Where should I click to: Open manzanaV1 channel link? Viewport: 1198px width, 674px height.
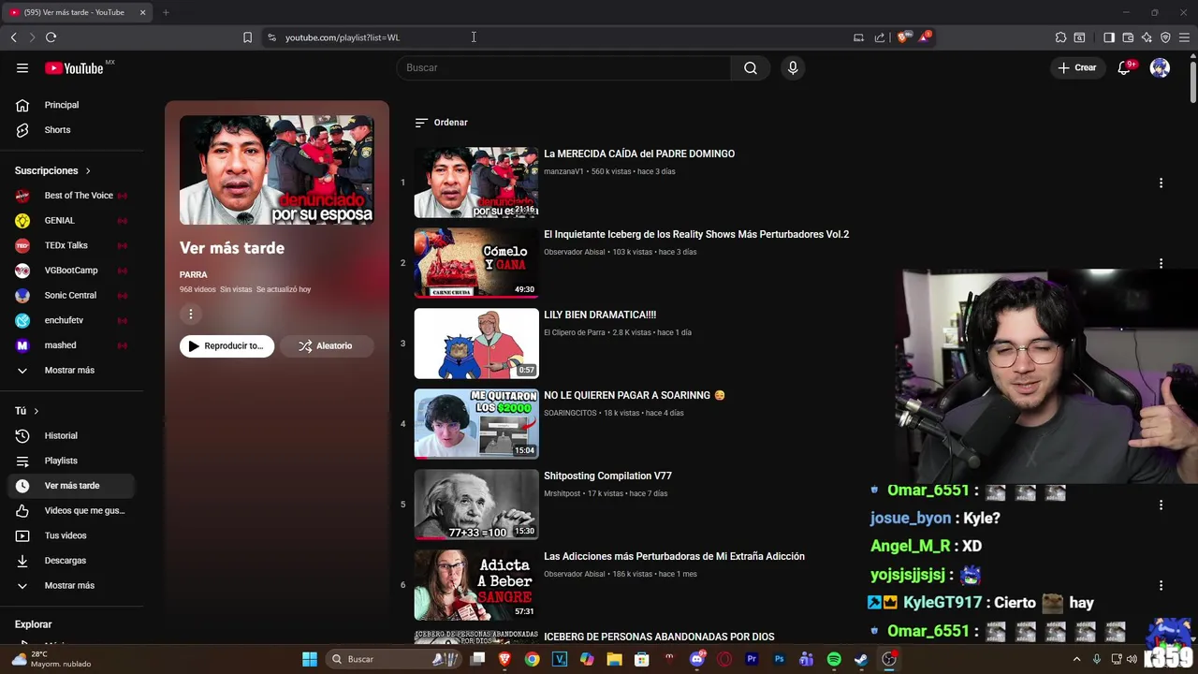[x=563, y=171]
